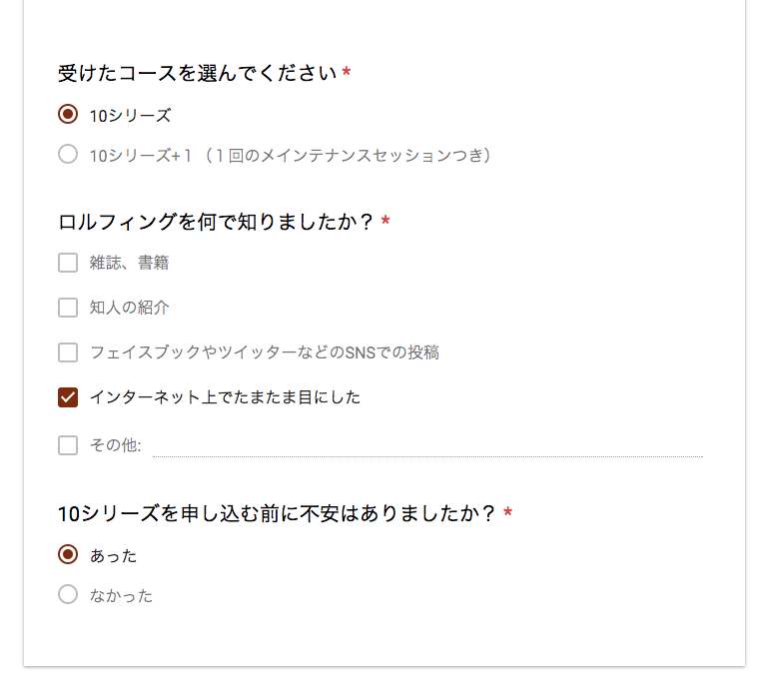Check the 雑誌、書籍 checkbox
Viewport: 769px width, 685px height.
point(68,263)
